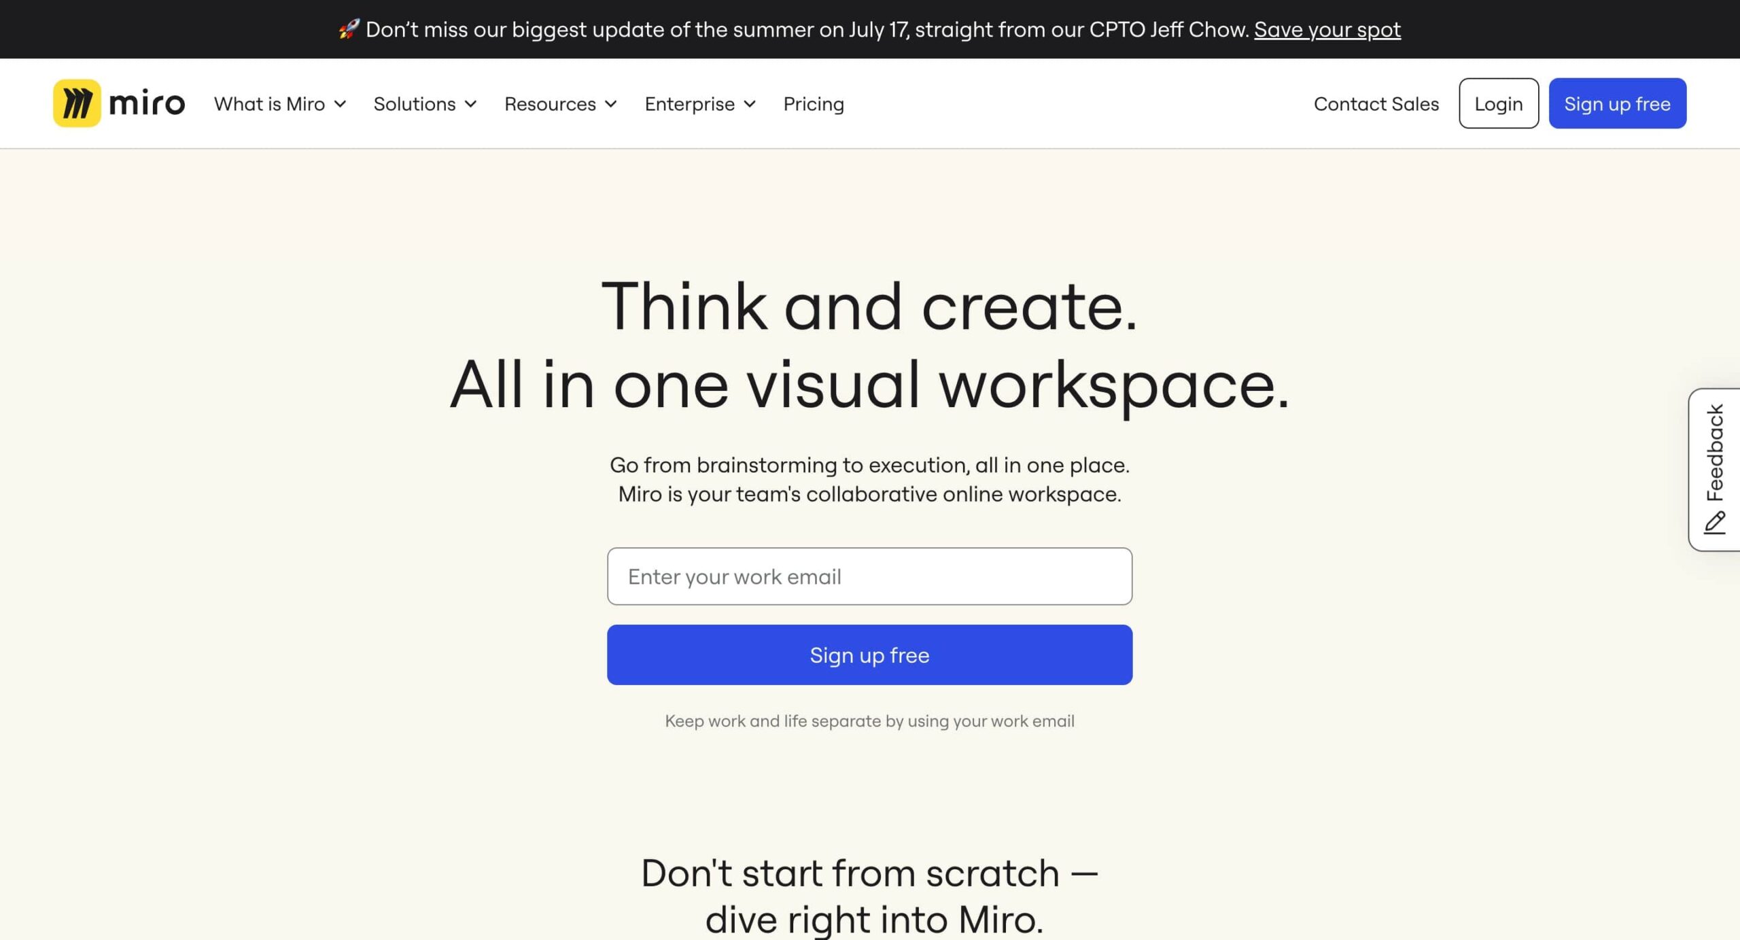The image size is (1740, 940).
Task: Open the What is Miro navigation menu
Action: pos(269,103)
